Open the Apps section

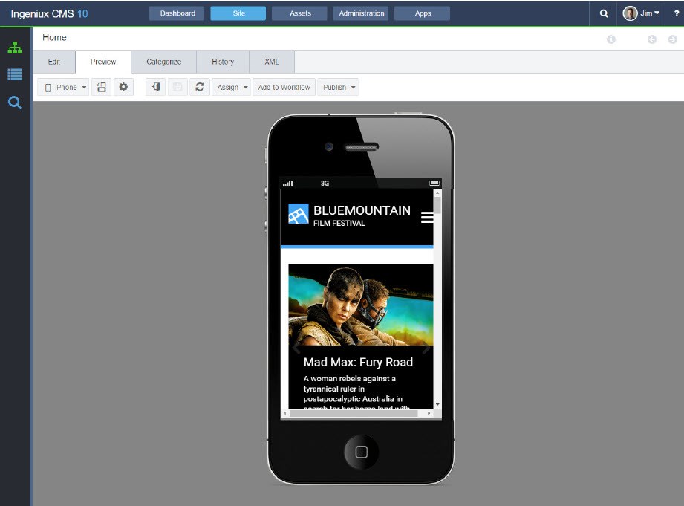point(423,13)
